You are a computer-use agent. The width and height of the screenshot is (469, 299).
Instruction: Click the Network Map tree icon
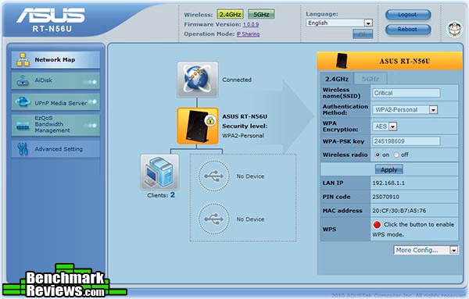23,60
